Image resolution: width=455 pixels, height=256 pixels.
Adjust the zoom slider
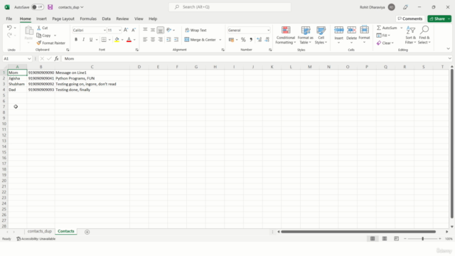coord(423,239)
